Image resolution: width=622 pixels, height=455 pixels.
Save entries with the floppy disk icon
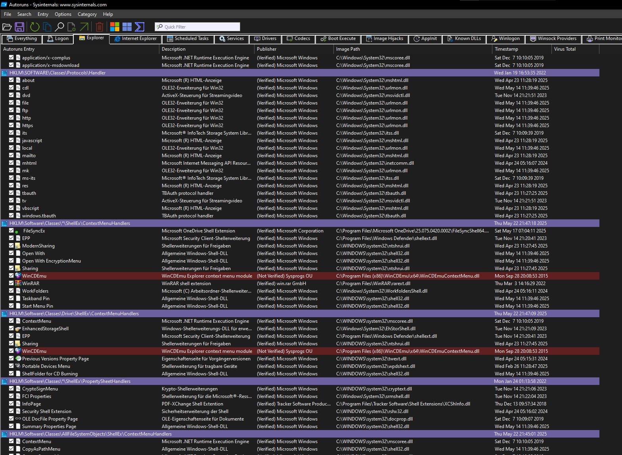pos(19,27)
